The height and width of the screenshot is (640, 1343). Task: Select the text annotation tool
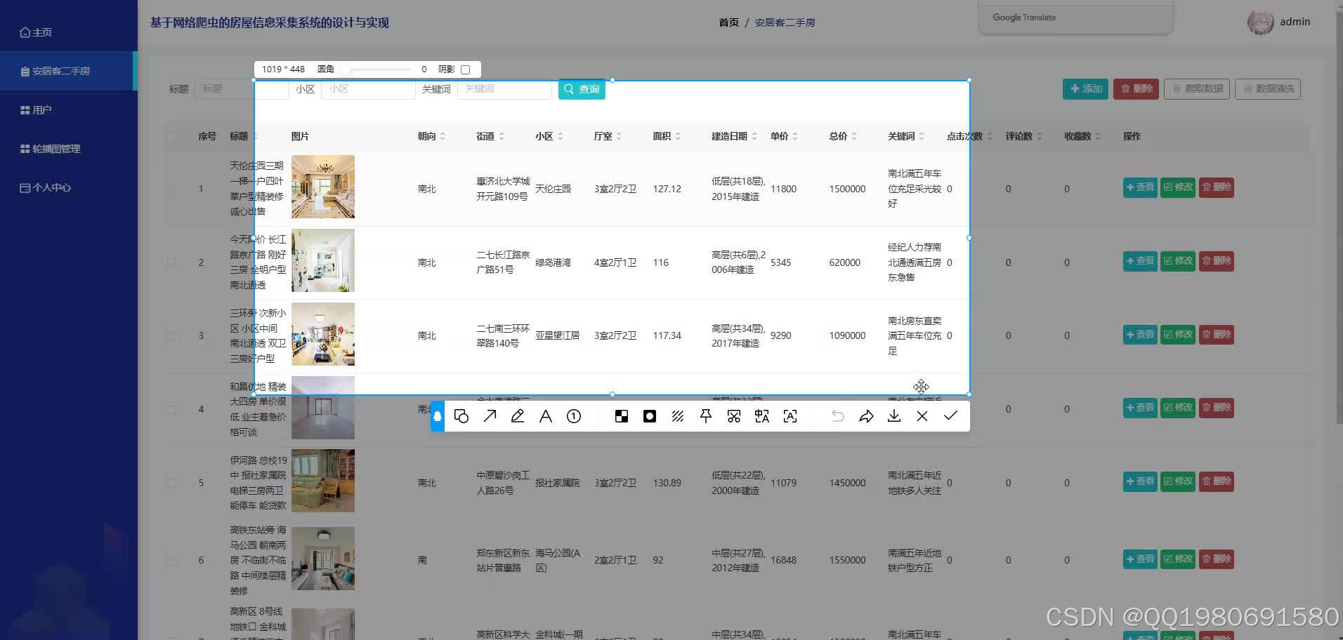point(546,415)
